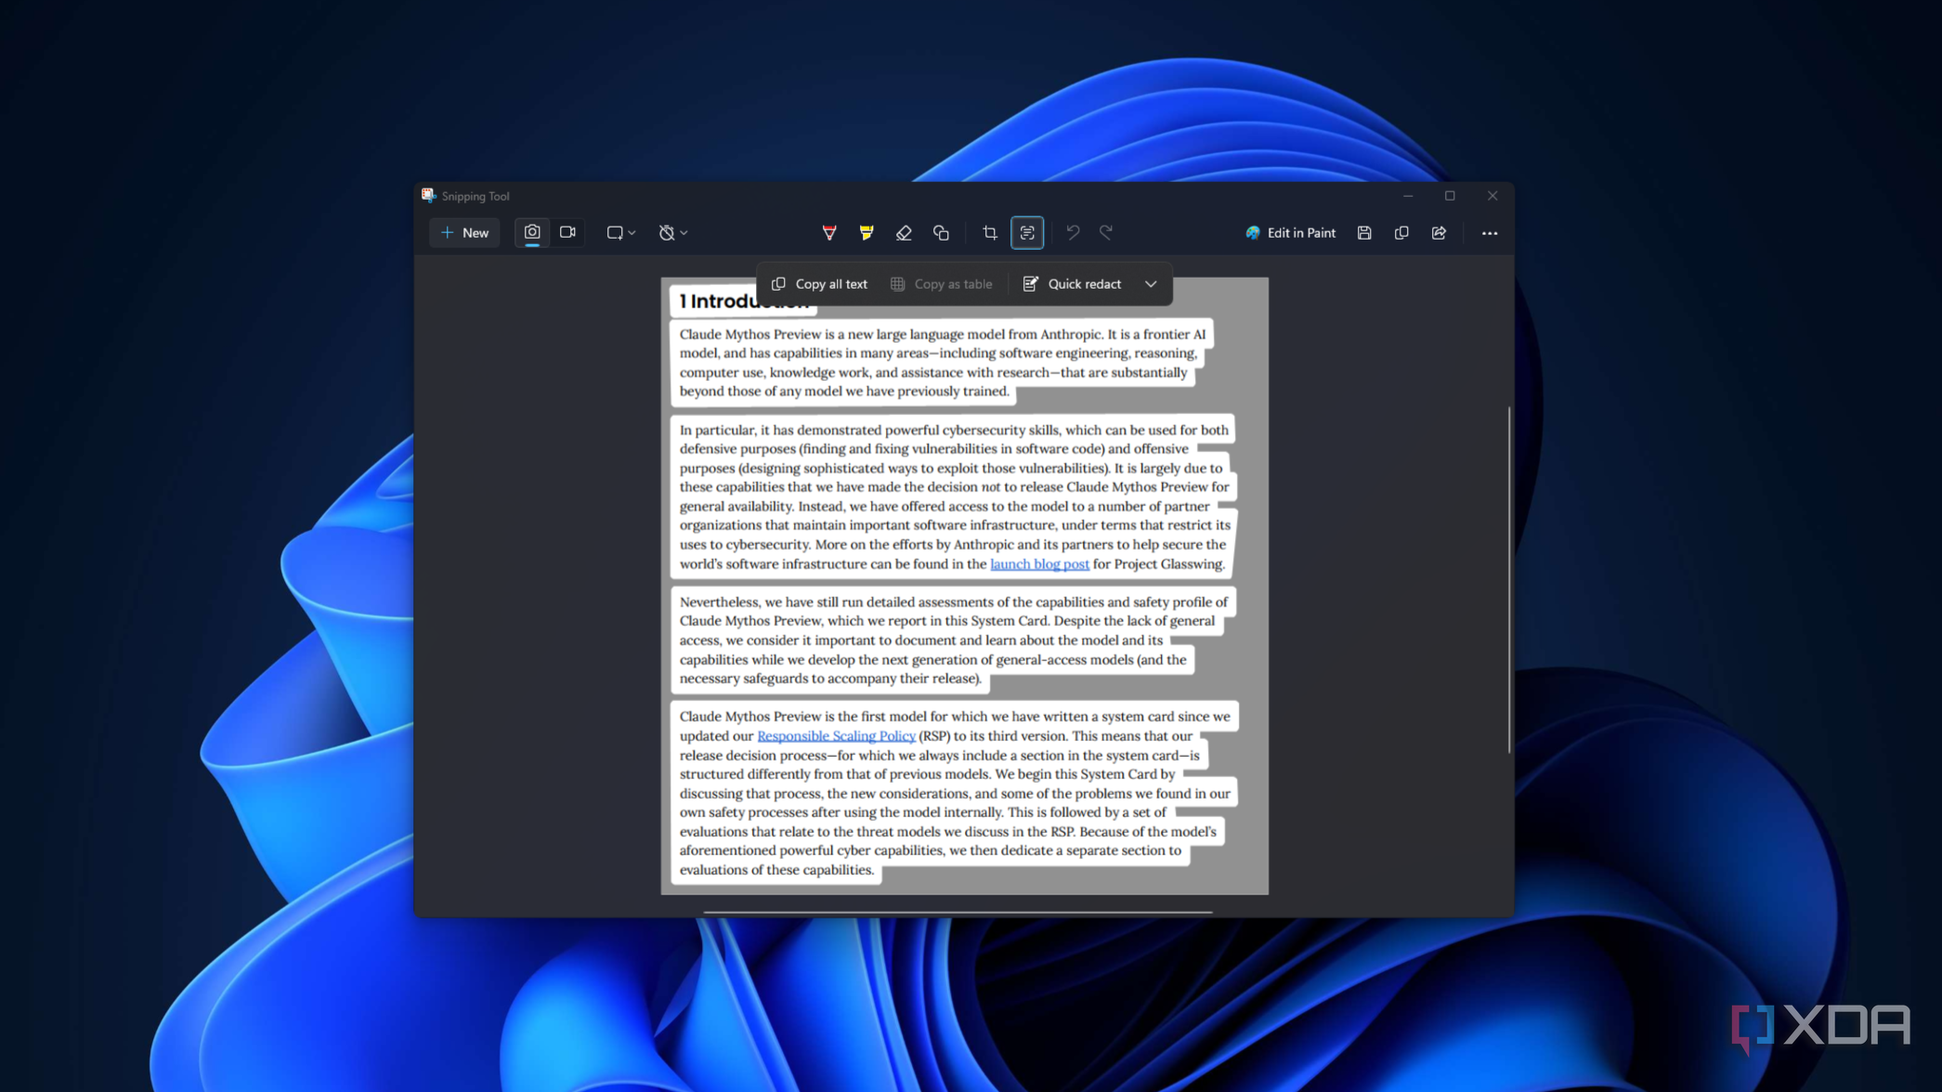
Task: Close the Snipping Tool window
Action: coord(1492,196)
